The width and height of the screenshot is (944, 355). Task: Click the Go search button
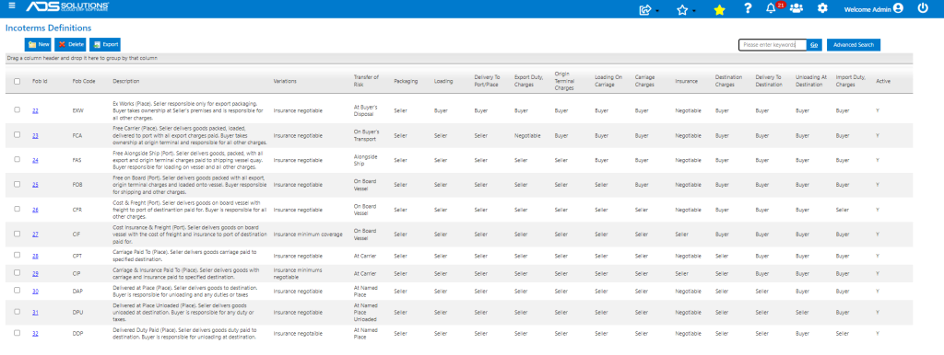[813, 44]
